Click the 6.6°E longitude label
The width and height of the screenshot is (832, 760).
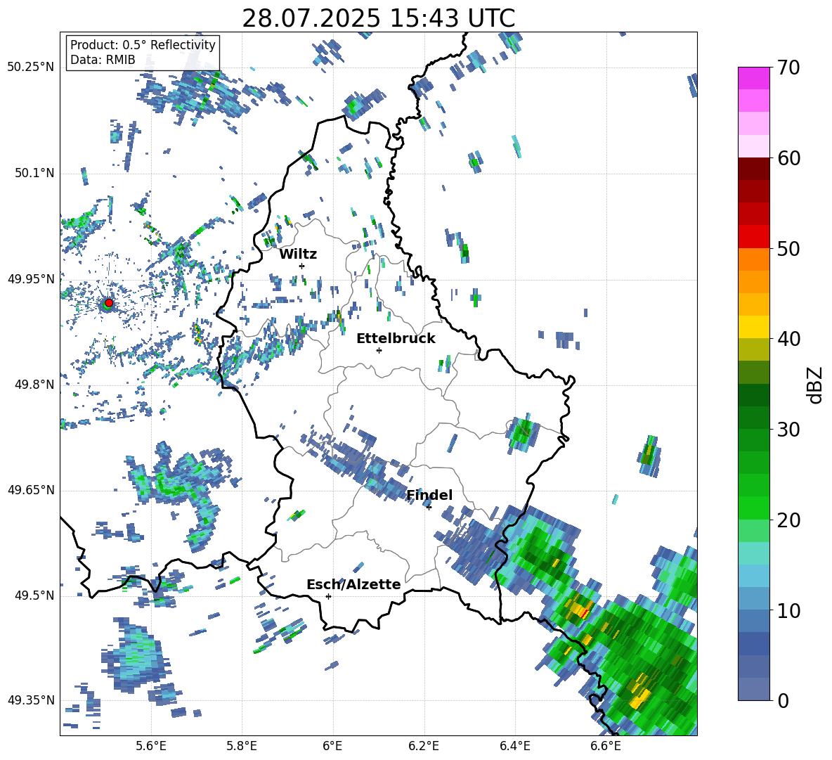[x=606, y=746]
